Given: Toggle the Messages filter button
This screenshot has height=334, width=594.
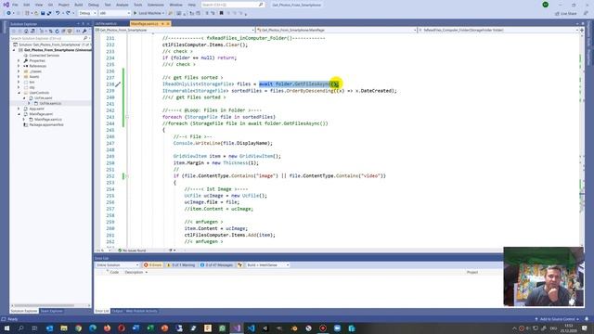Looking at the screenshot, I should click(x=216, y=265).
